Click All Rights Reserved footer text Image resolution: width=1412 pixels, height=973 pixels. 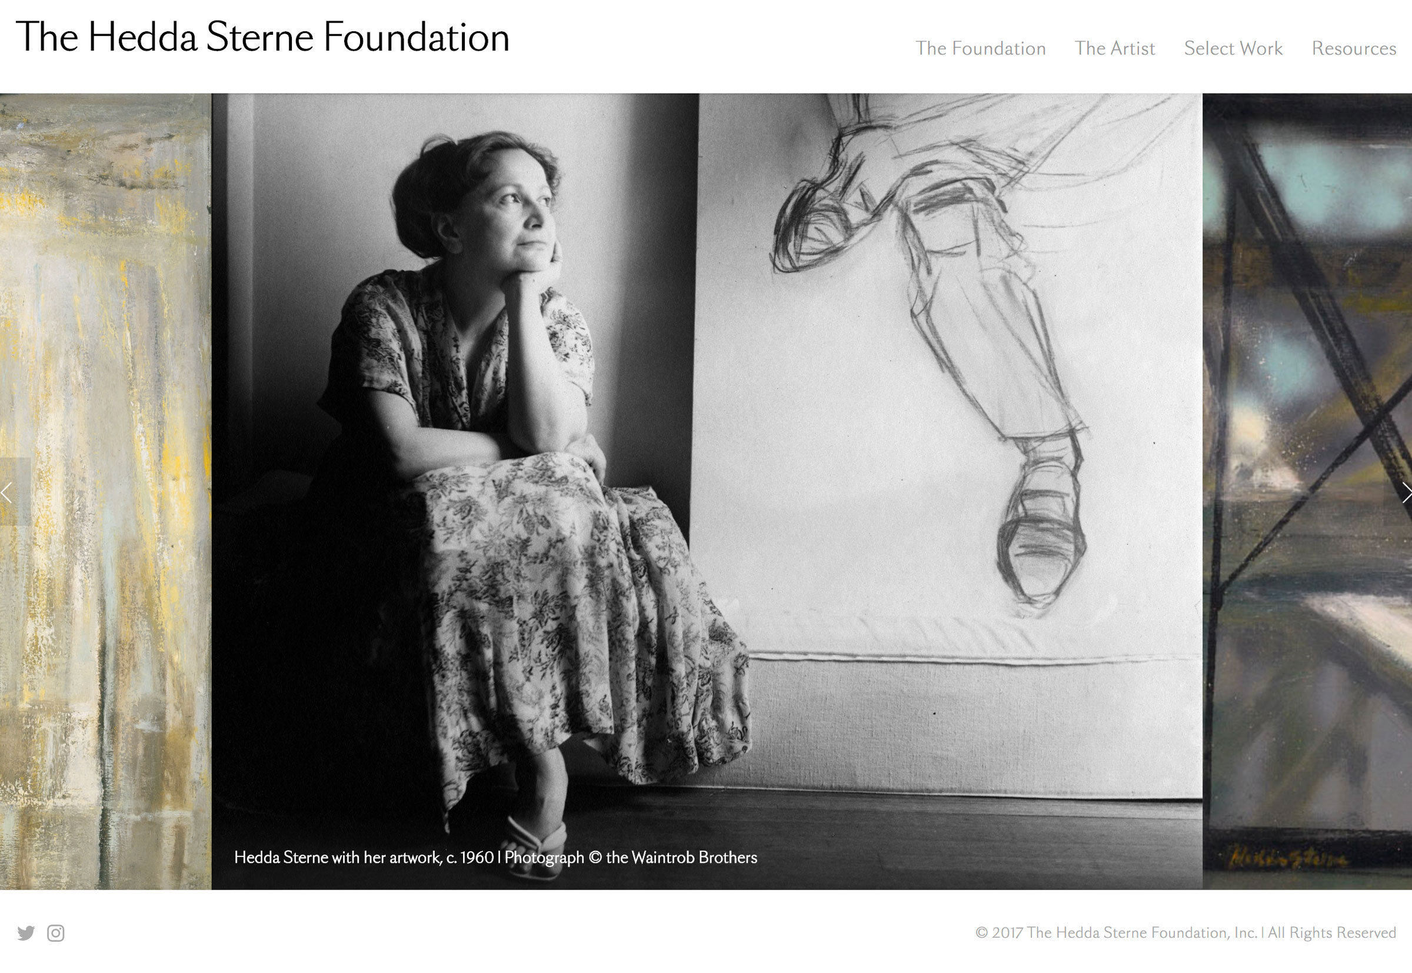pyautogui.click(x=1331, y=933)
